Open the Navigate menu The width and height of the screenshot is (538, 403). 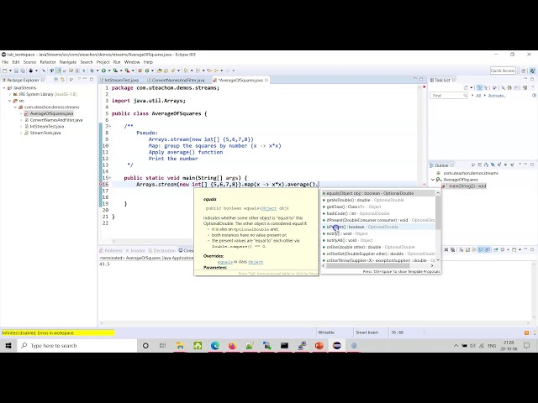coord(68,62)
